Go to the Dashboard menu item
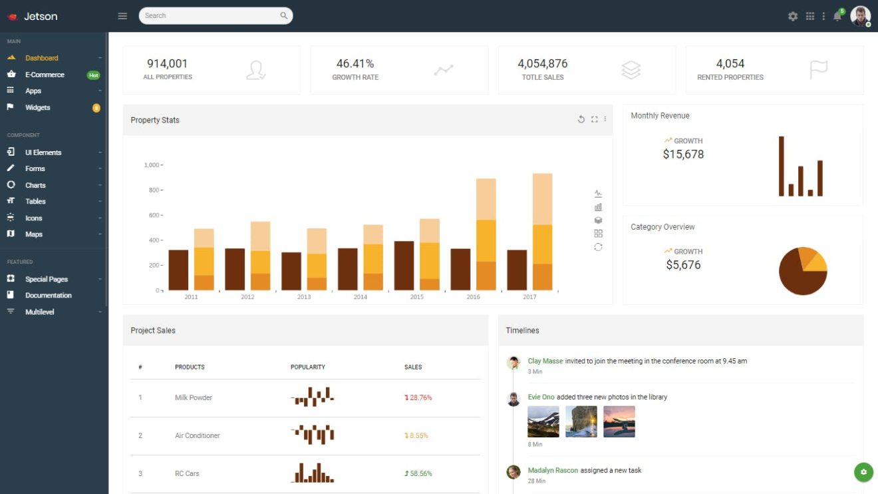This screenshot has height=494, width=878. coord(40,57)
